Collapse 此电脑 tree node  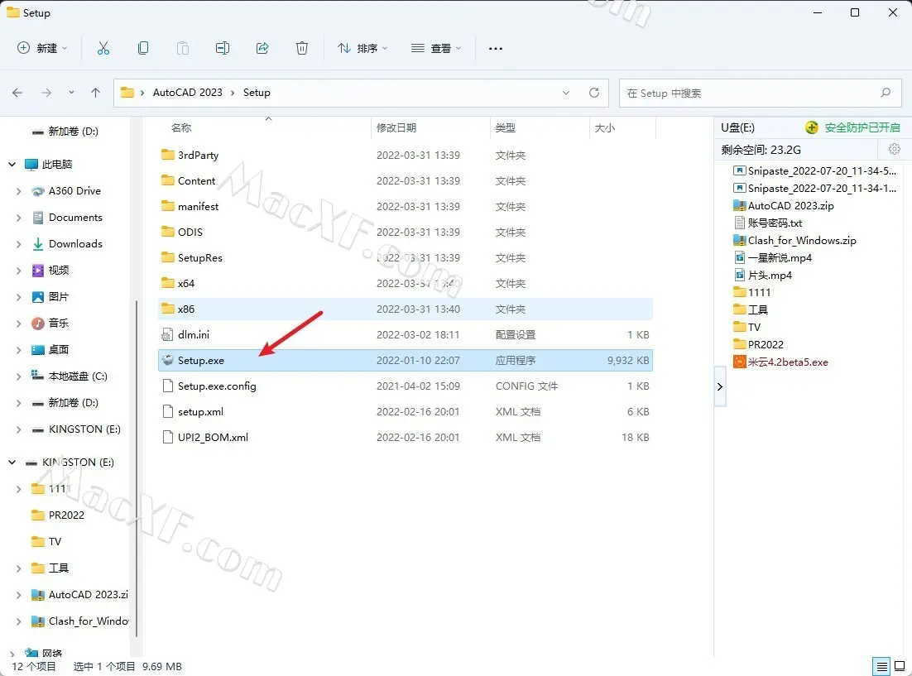(12, 165)
